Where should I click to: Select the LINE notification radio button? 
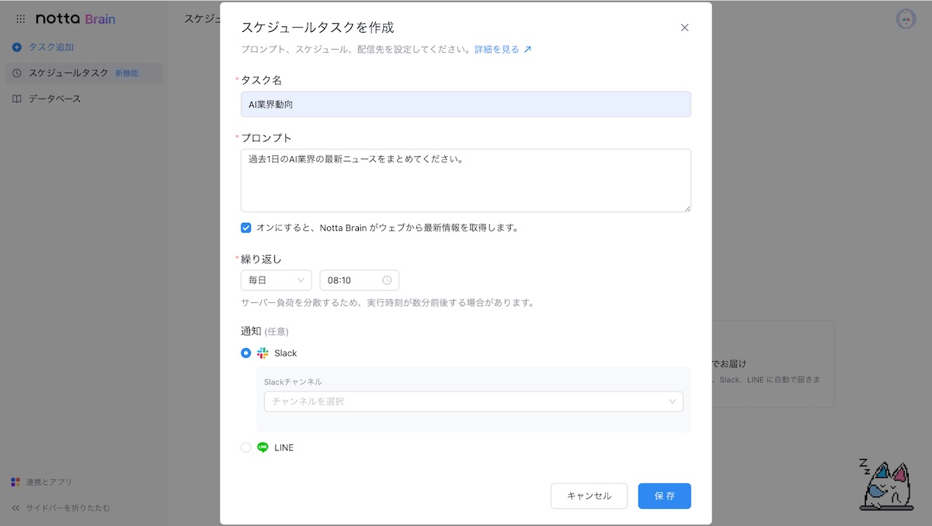click(246, 448)
